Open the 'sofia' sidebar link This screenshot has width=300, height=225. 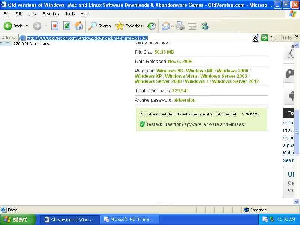coord(288,123)
